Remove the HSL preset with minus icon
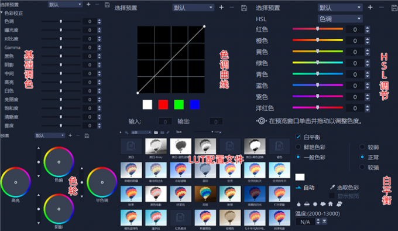398x231 pixels. pos(382,8)
